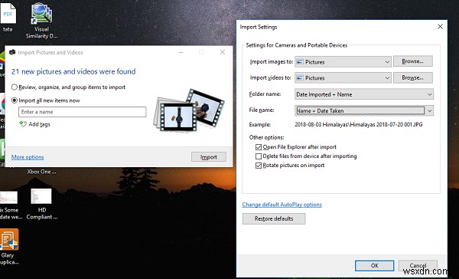Screen dimensions: 459x279
Task: Click the Enter a name field
Action: click(83, 112)
